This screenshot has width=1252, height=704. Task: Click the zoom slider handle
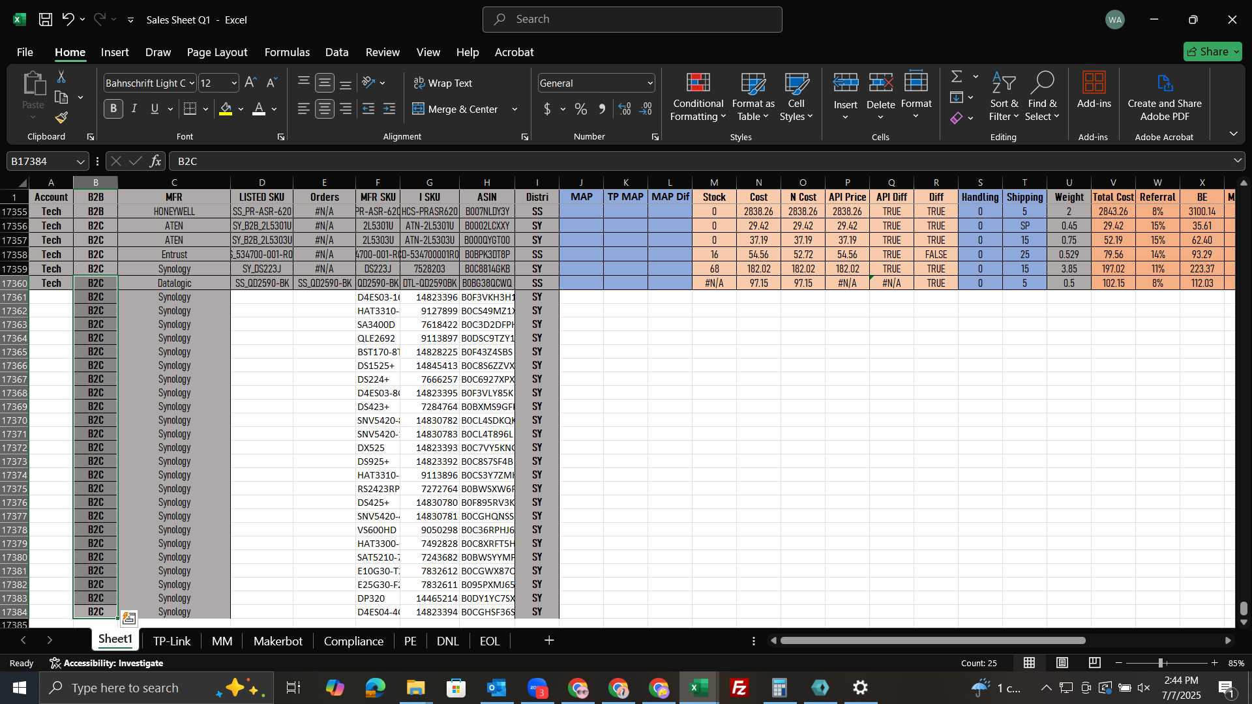click(1161, 663)
